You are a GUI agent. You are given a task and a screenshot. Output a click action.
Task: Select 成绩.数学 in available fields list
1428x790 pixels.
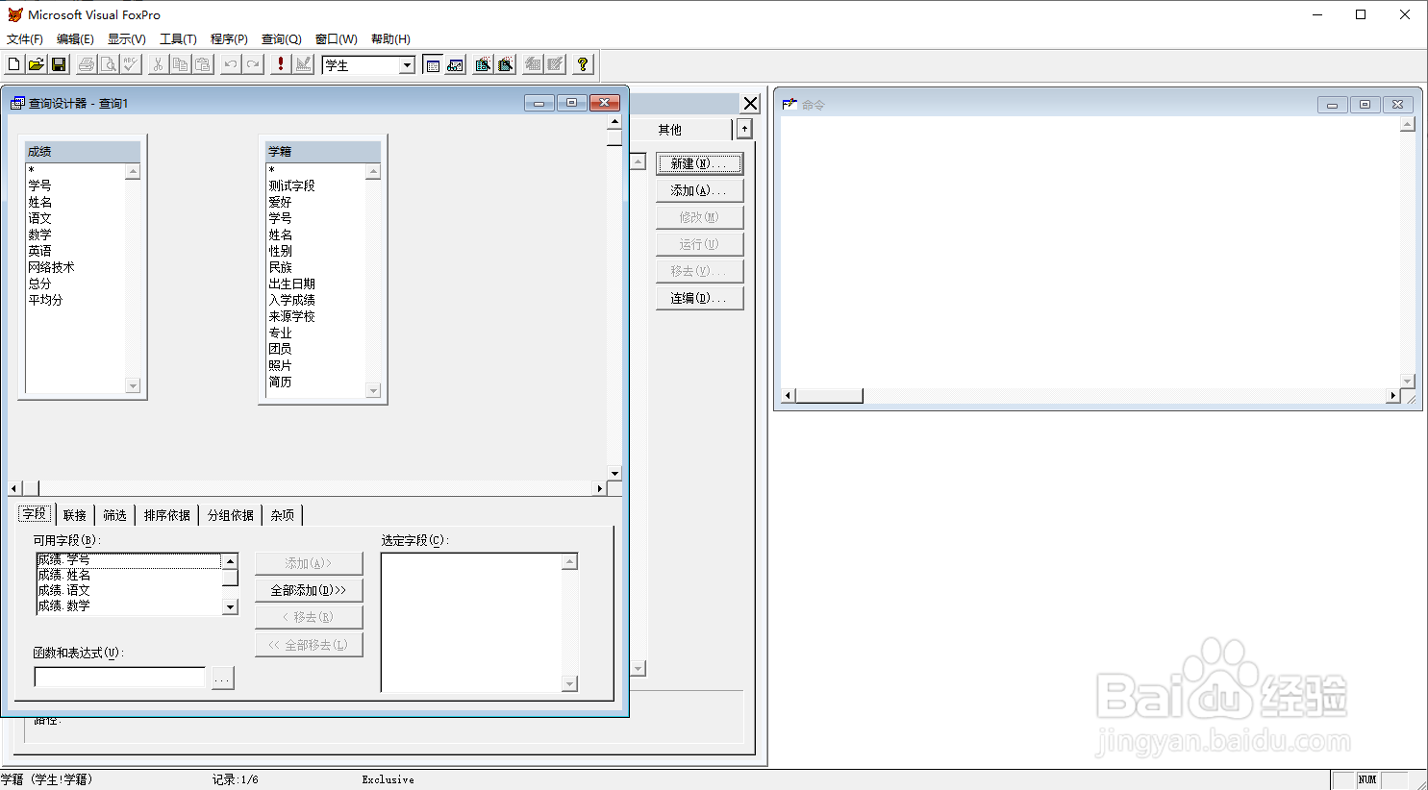coord(129,605)
